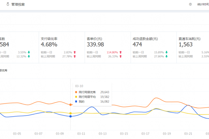Open the 直通车消耗(元) card title

pos(189,39)
